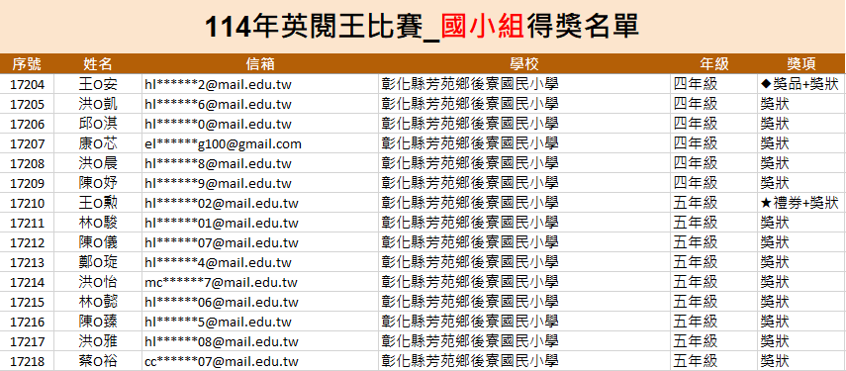Select the 信箱 column header

(260, 64)
